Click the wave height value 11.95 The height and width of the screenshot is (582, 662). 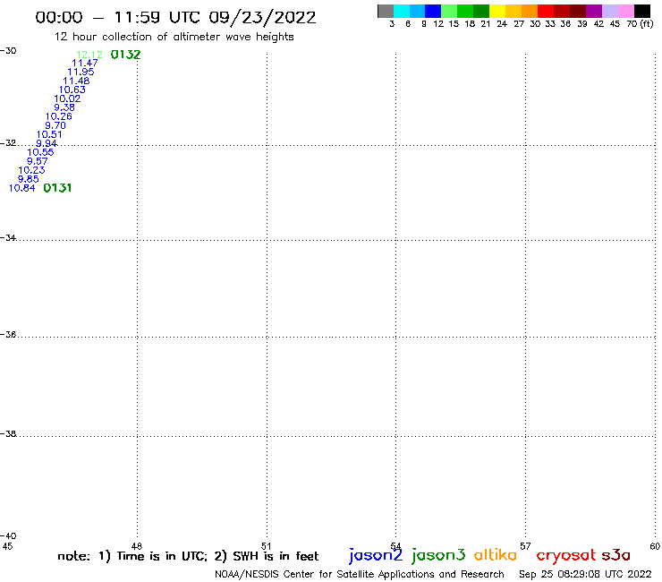[81, 72]
